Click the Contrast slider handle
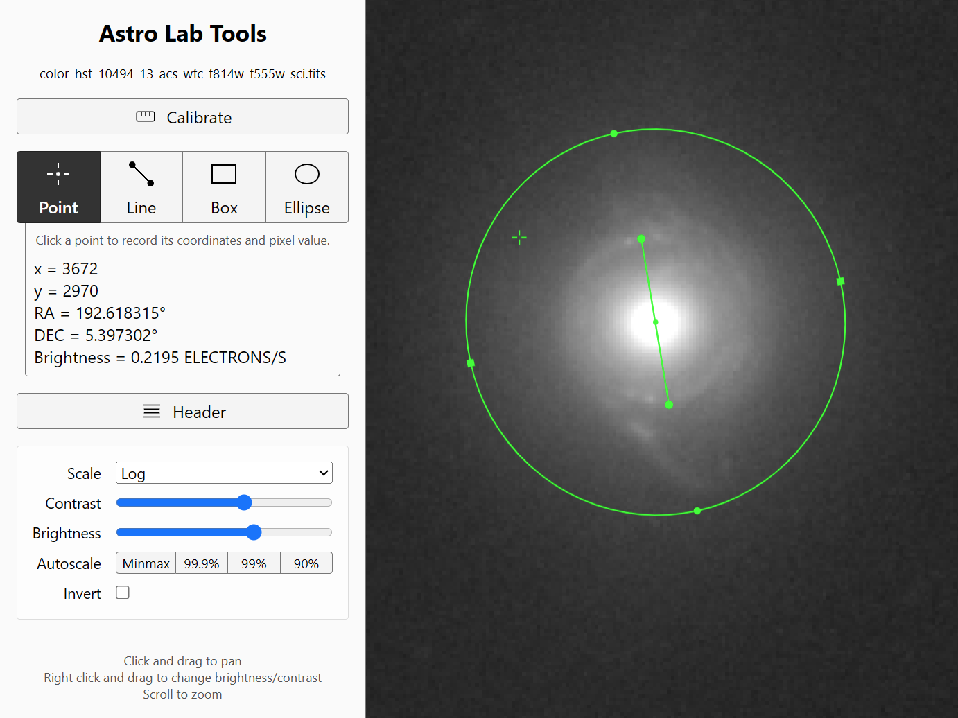 coord(244,503)
